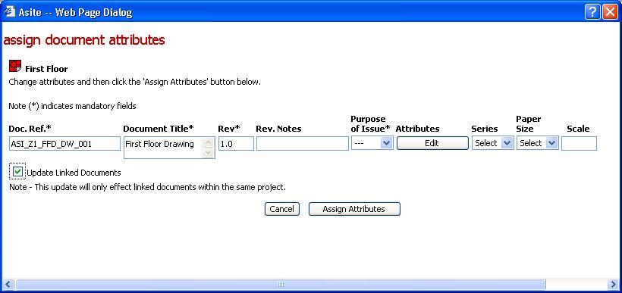Click the red First Floor document icon
The height and width of the screenshot is (293, 622).
[14, 67]
